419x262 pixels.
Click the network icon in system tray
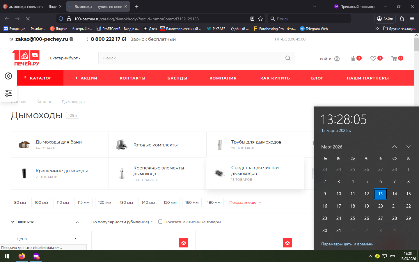384,256
